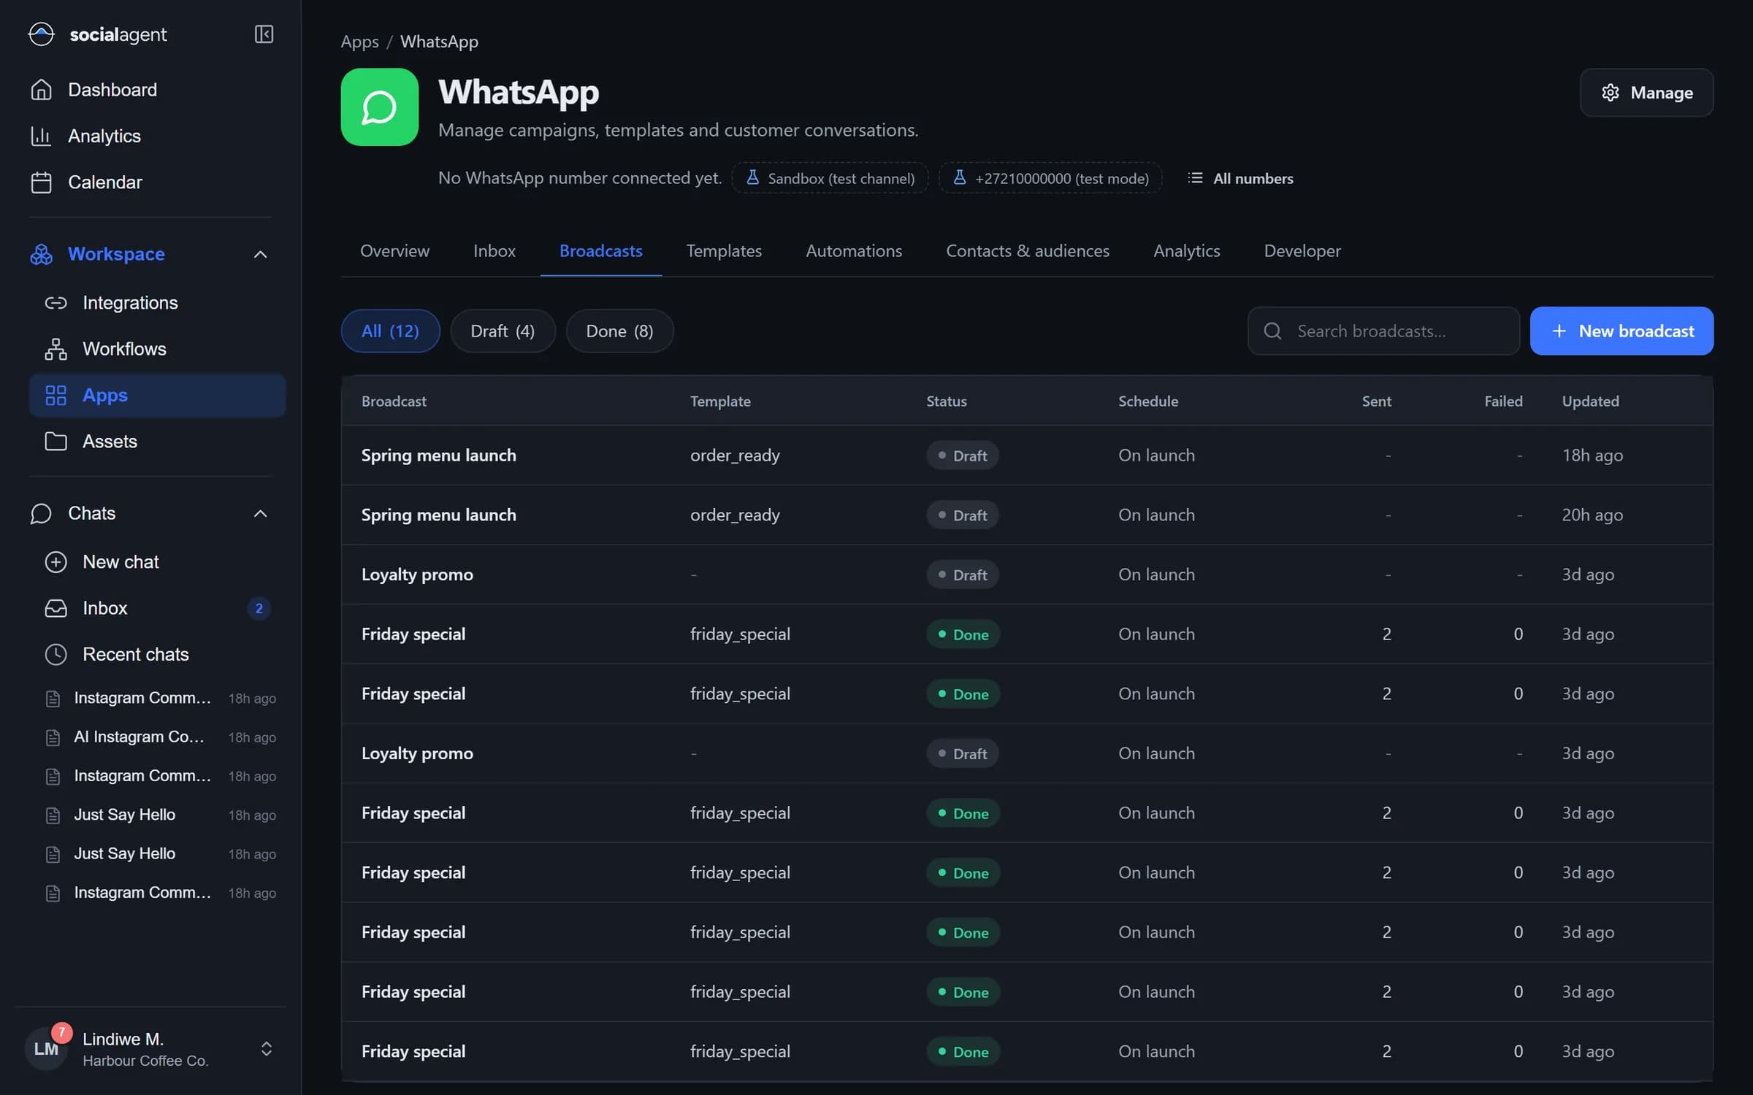Open the All numbers list
The height and width of the screenshot is (1095, 1753).
[1240, 178]
